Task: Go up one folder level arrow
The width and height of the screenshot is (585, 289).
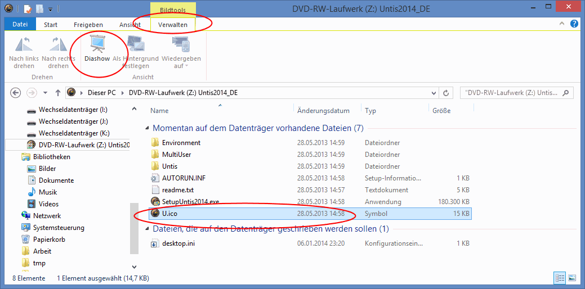Action: [57, 93]
